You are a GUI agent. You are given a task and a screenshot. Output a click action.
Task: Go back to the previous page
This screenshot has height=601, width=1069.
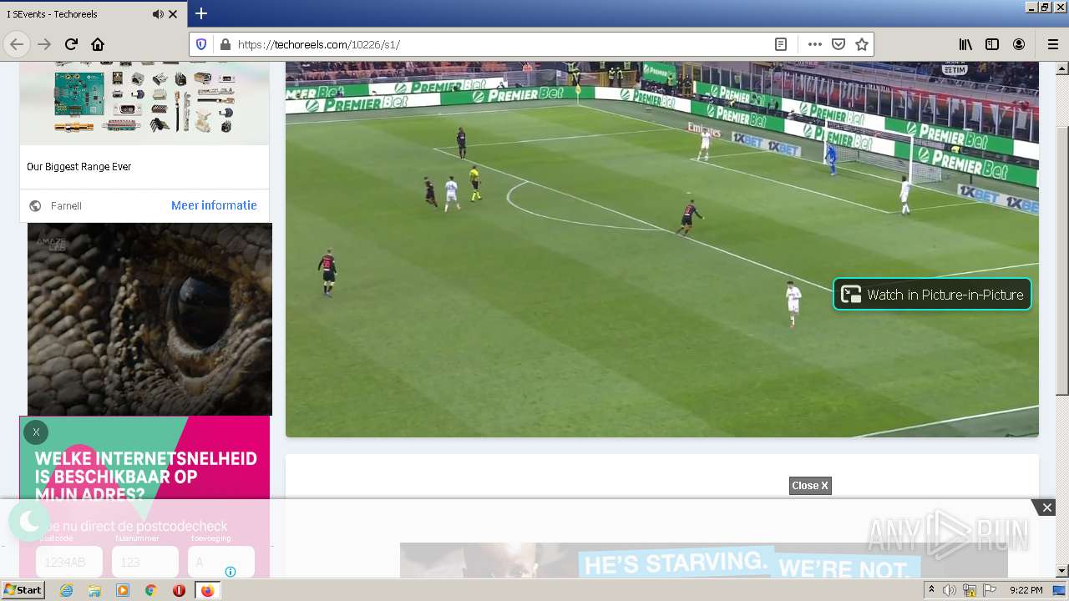17,44
